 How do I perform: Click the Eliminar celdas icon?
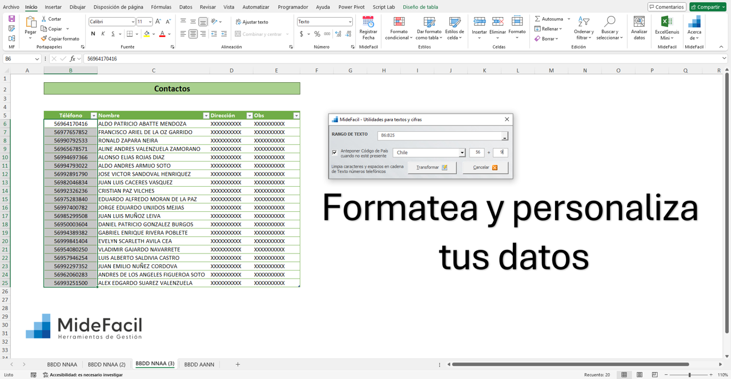coord(497,22)
